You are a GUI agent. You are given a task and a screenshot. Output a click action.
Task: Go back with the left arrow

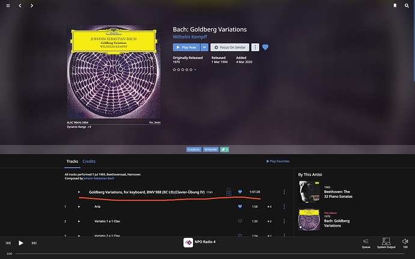20,5
